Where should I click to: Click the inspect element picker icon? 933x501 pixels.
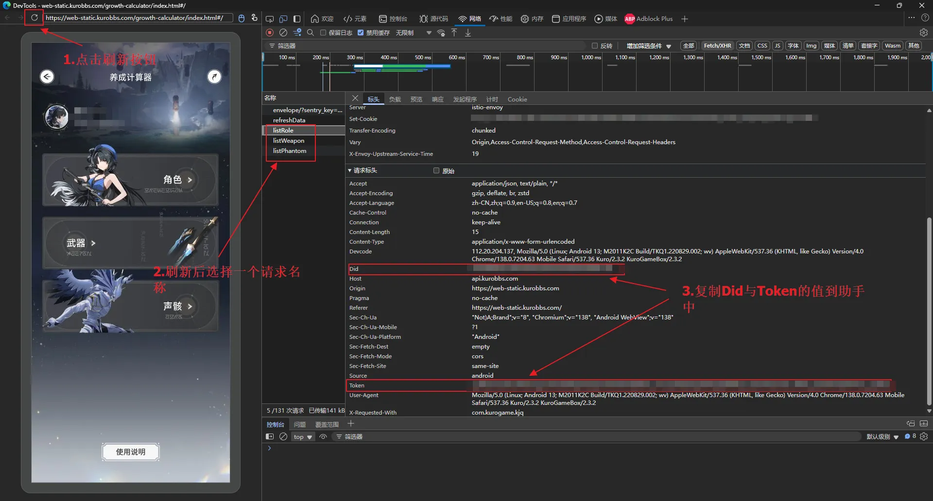pos(270,19)
